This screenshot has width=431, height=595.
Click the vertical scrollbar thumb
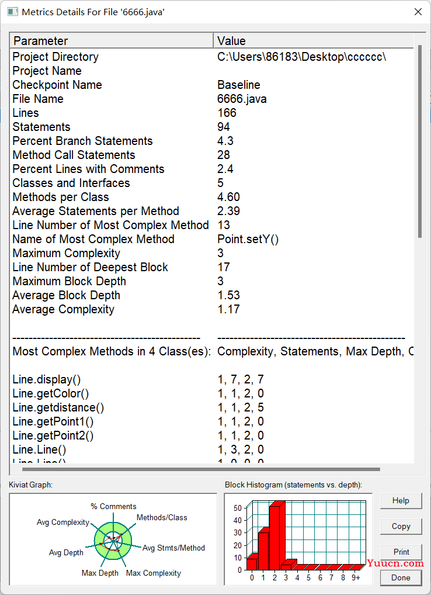click(x=420, y=141)
